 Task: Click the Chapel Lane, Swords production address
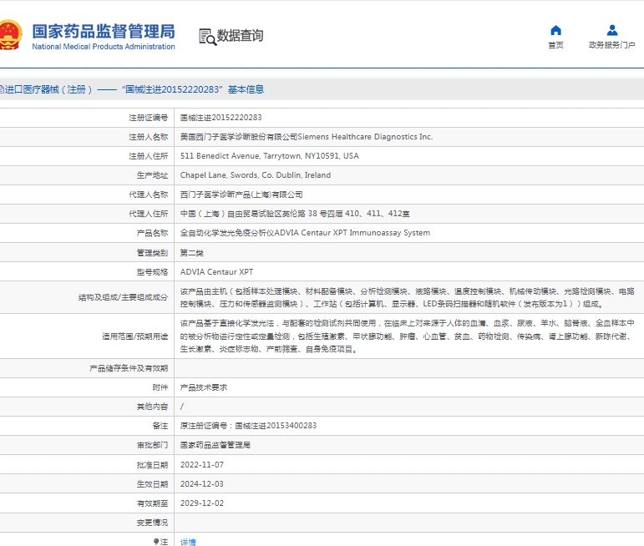coord(255,175)
